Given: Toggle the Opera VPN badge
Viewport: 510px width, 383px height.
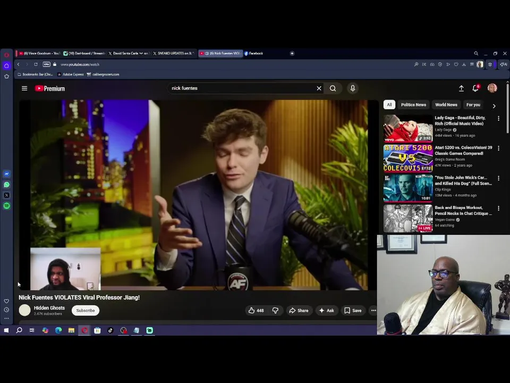Looking at the screenshot, I should [x=47, y=64].
